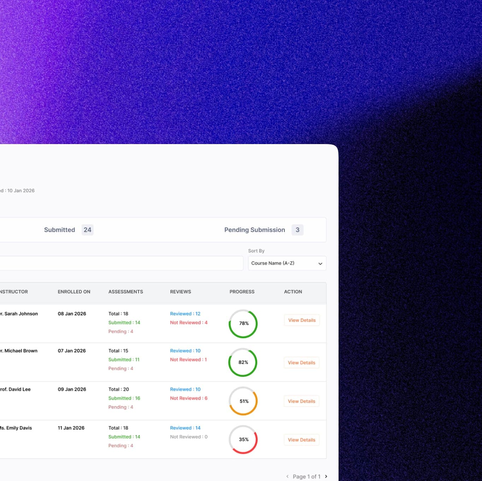Click the 10 Jan 2026 date text

pyautogui.click(x=21, y=191)
